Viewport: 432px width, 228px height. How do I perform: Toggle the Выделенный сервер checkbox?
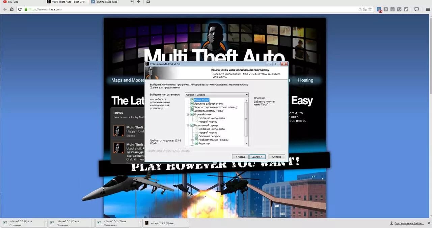(192, 125)
